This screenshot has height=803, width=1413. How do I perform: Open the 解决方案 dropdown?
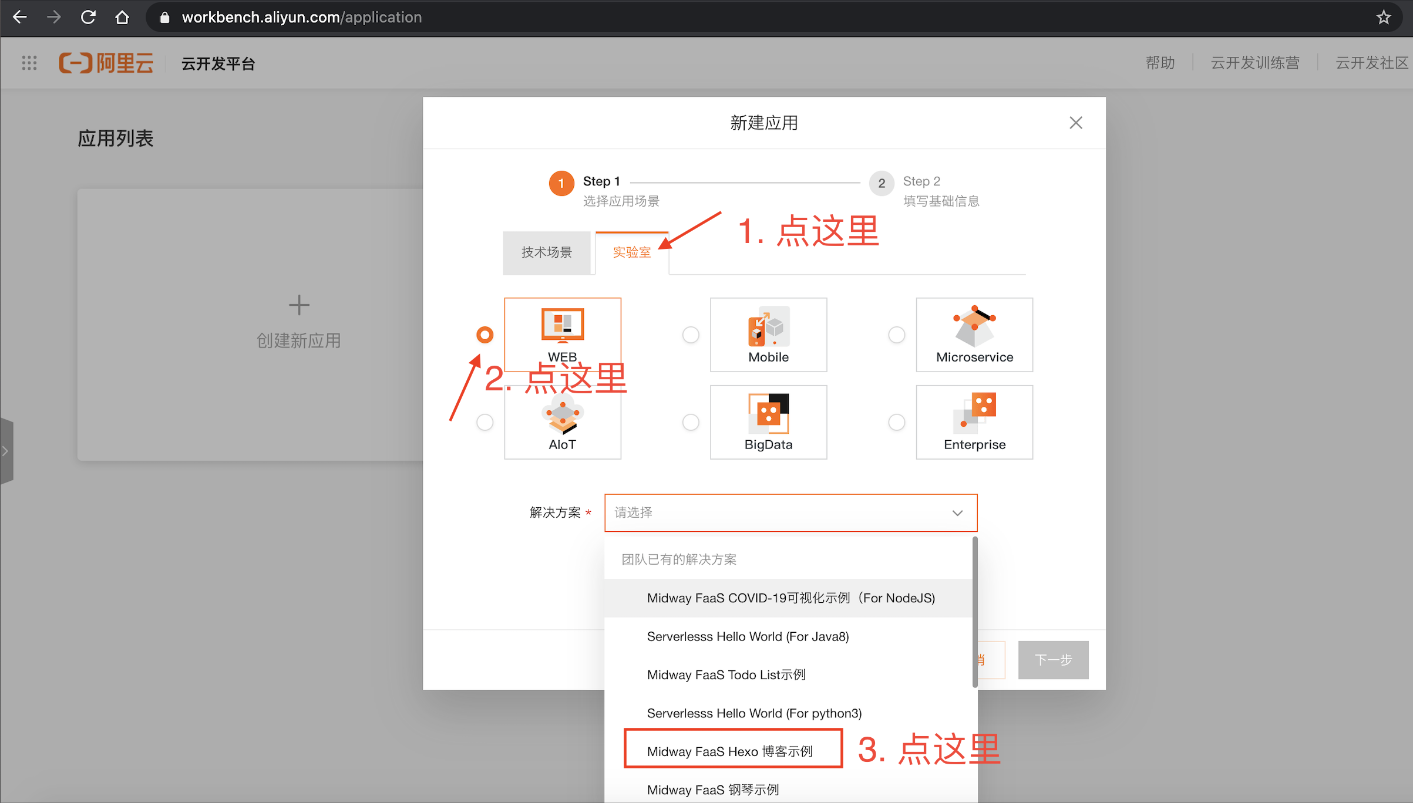(x=790, y=512)
